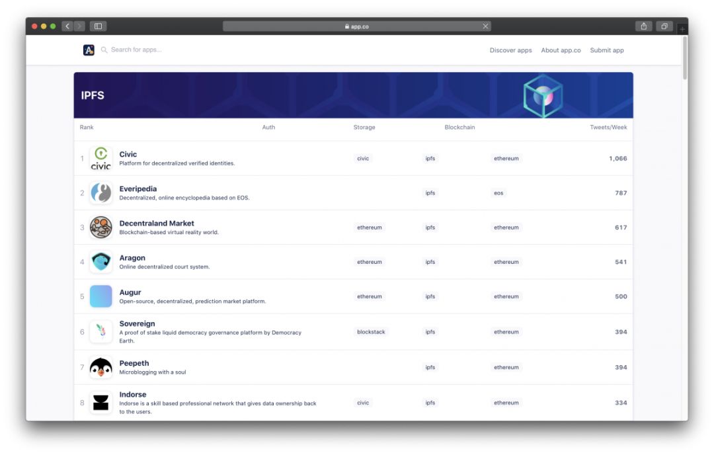
Task: Click ethereum blockchain tag in Aragon row
Action: tap(506, 262)
